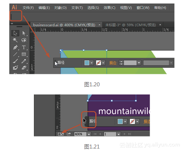Select the Lasso tool

pos(24,40)
